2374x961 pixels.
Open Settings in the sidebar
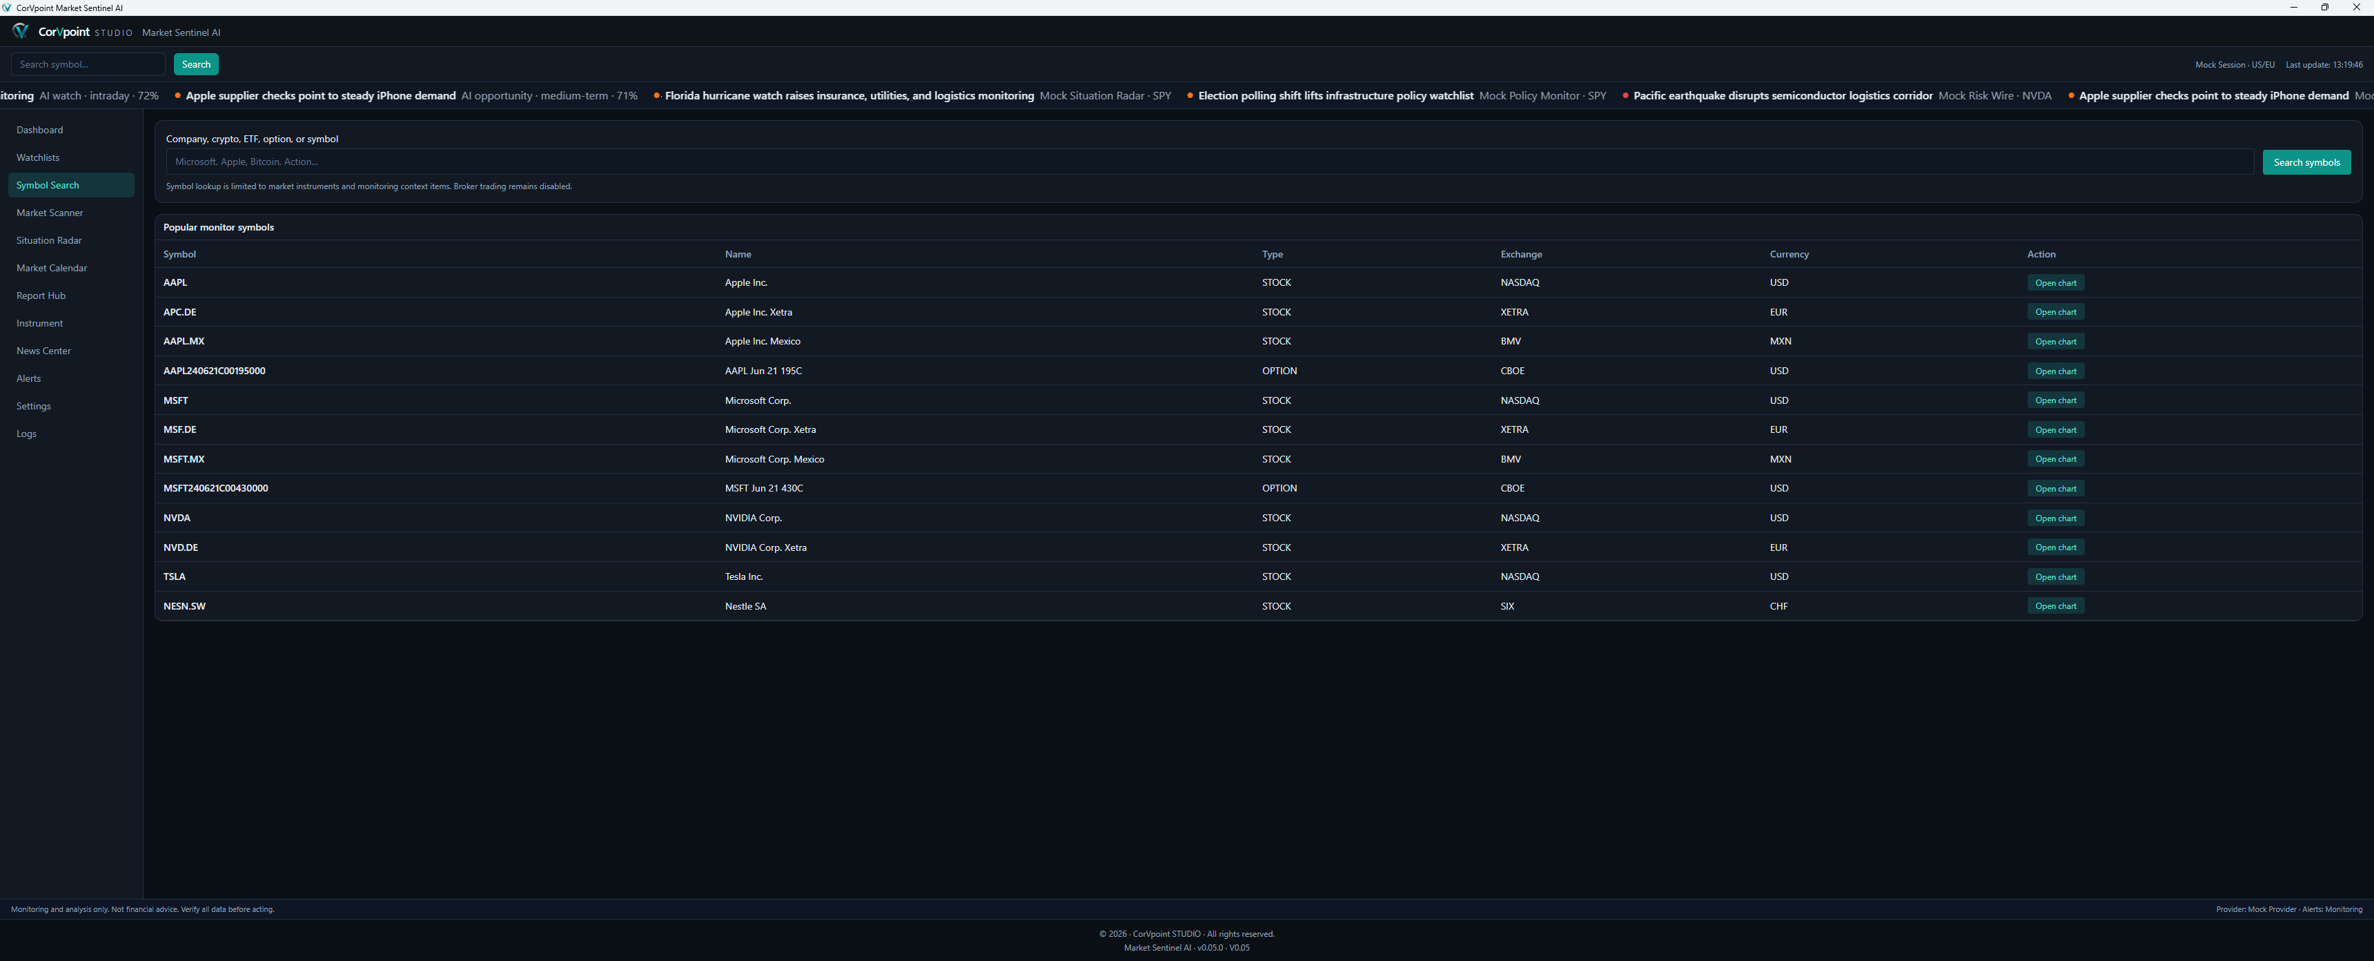click(x=71, y=407)
